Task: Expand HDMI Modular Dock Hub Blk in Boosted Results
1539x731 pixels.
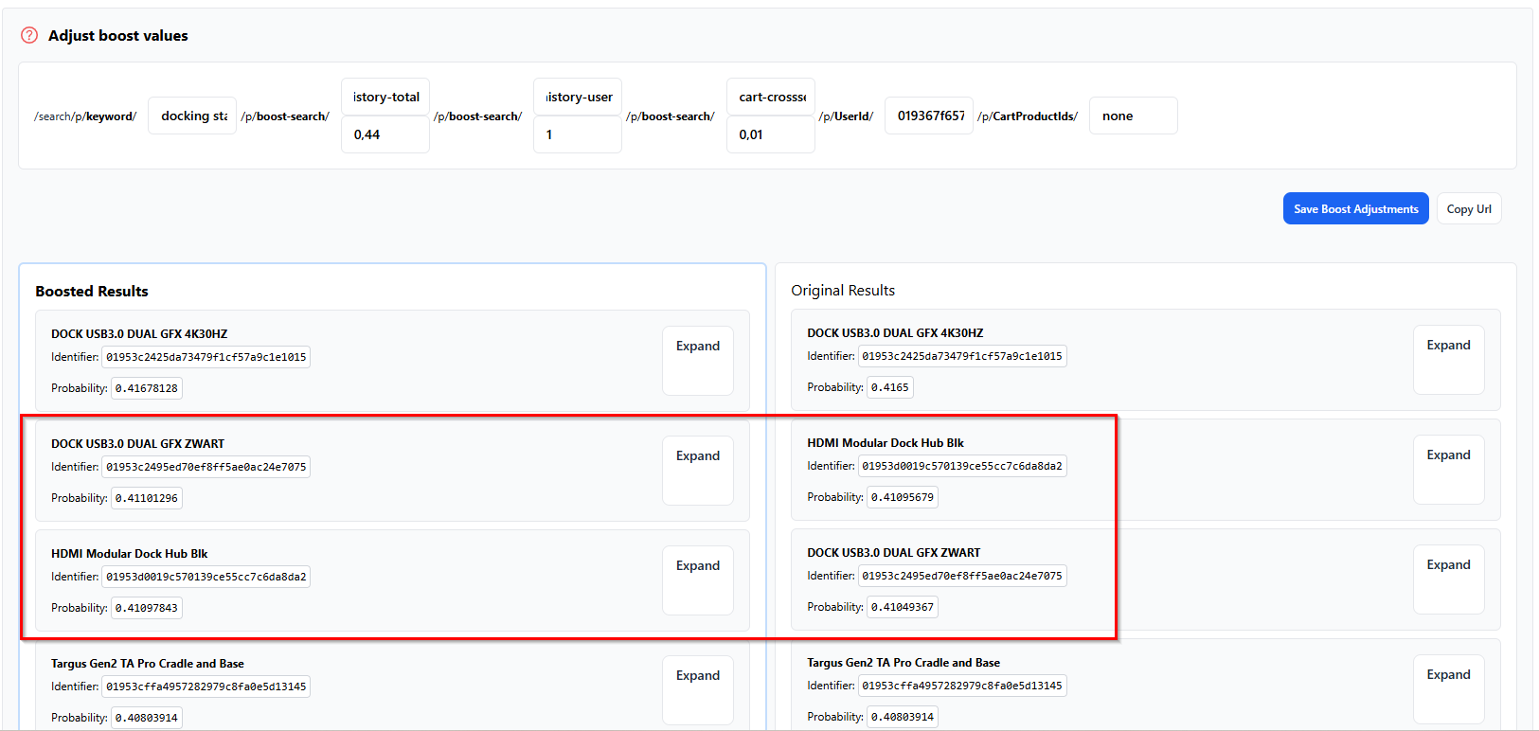Action: [x=698, y=580]
